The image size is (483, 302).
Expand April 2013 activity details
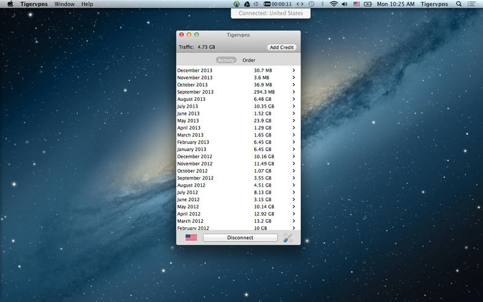click(293, 127)
